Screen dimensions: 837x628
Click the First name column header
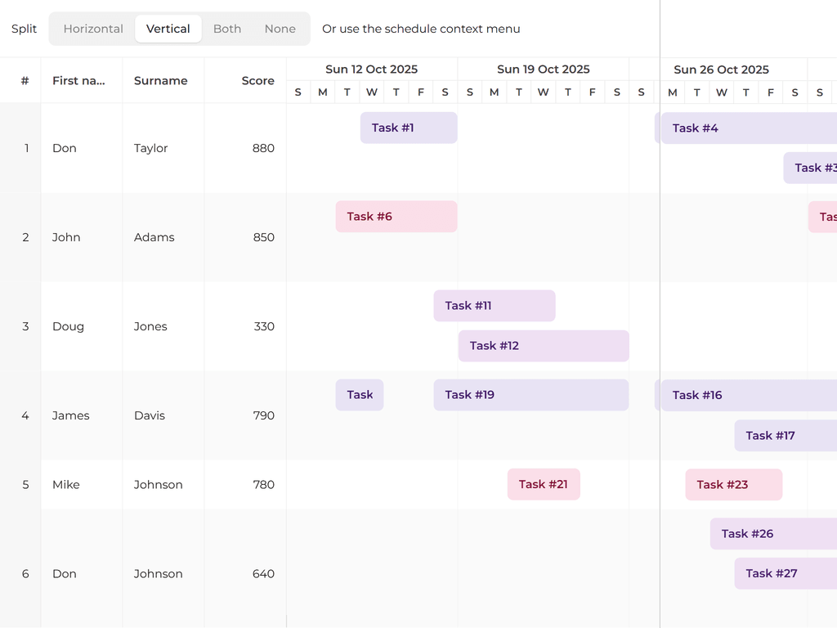78,80
